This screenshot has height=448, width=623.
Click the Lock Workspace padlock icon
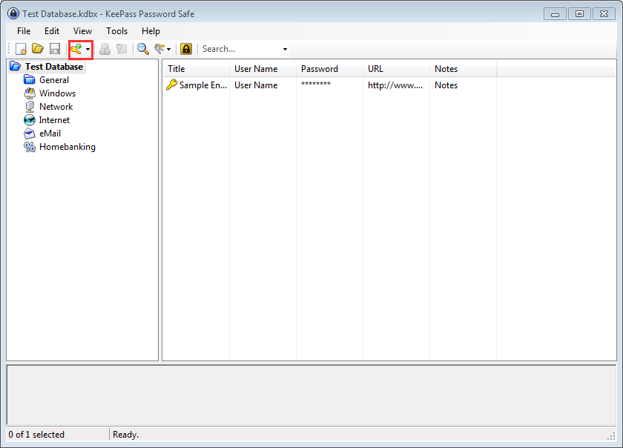(186, 49)
